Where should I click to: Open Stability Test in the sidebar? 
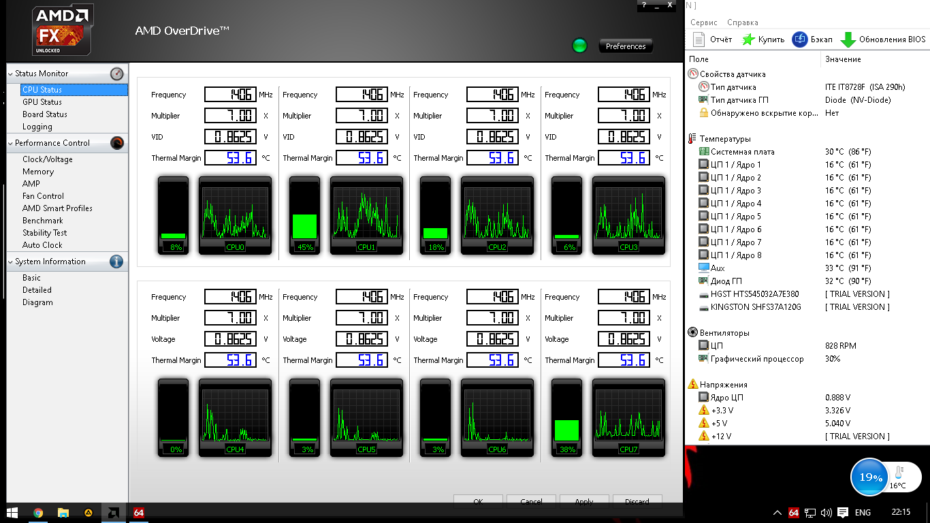[45, 233]
